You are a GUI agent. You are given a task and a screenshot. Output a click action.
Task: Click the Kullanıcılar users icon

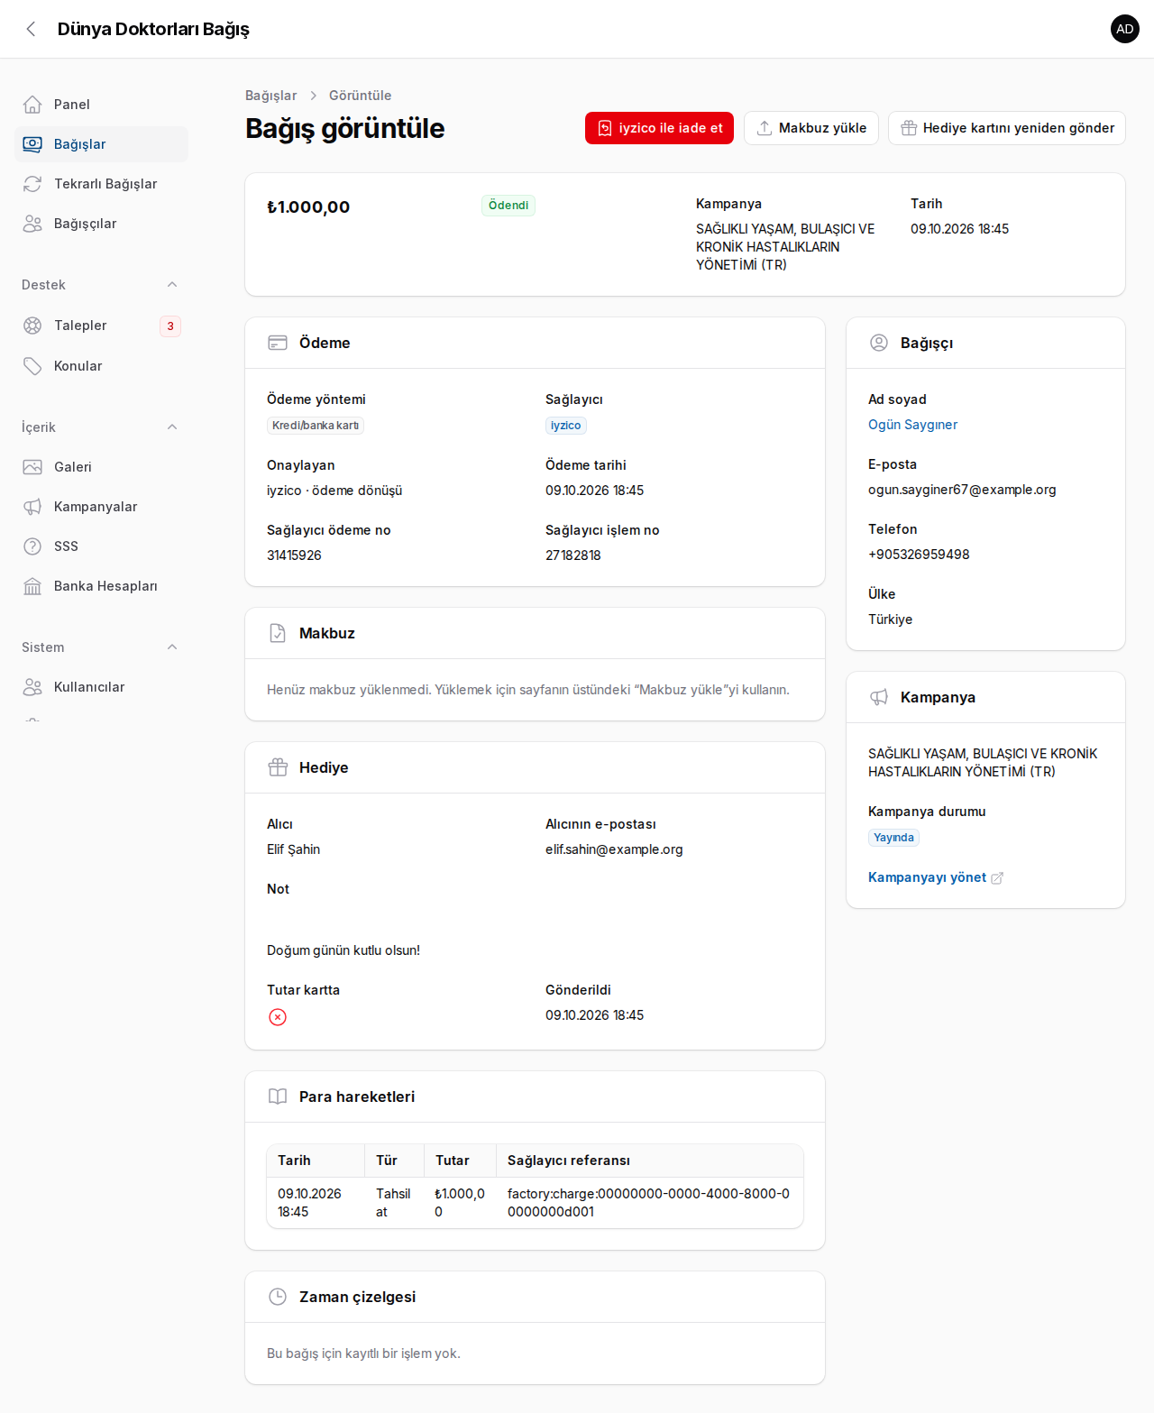[32, 687]
